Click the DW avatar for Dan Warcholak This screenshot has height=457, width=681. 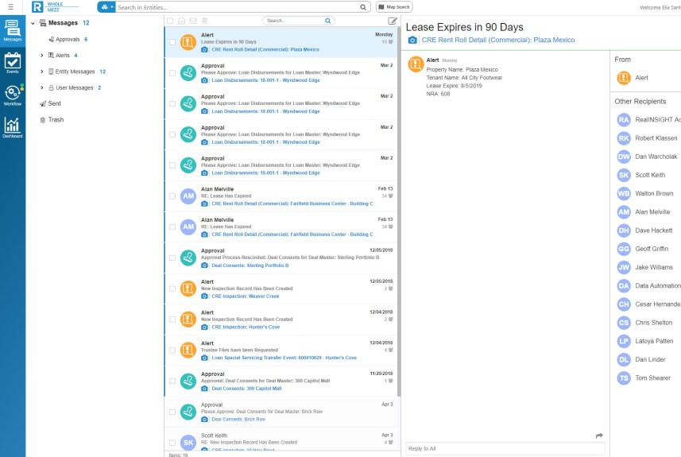624,157
